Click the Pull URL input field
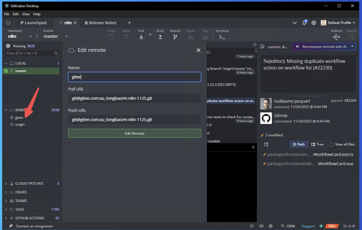362x230 pixels. [x=135, y=98]
